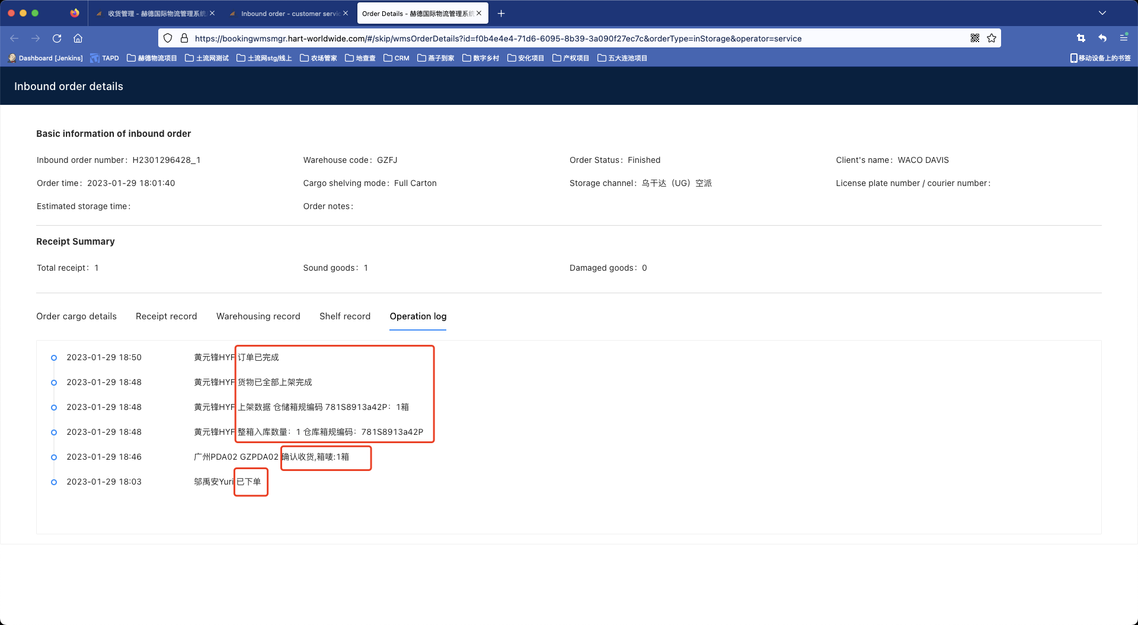
Task: Select the Warehousing record tab
Action: point(258,316)
